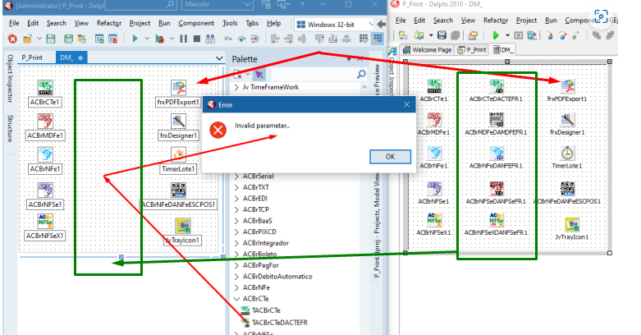Collapse ACBrCTe palette category
The width and height of the screenshot is (641, 335).
pyautogui.click(x=236, y=299)
